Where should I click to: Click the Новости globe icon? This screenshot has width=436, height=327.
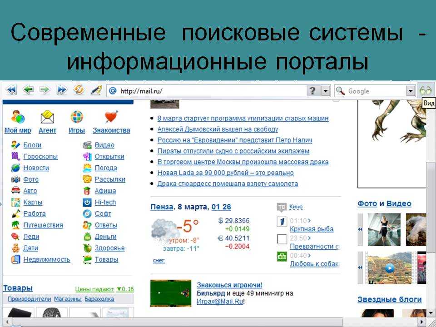tap(15, 168)
